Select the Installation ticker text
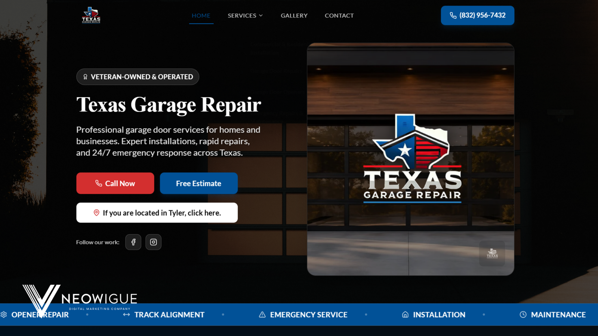Image resolution: width=598 pixels, height=336 pixels. click(439, 315)
